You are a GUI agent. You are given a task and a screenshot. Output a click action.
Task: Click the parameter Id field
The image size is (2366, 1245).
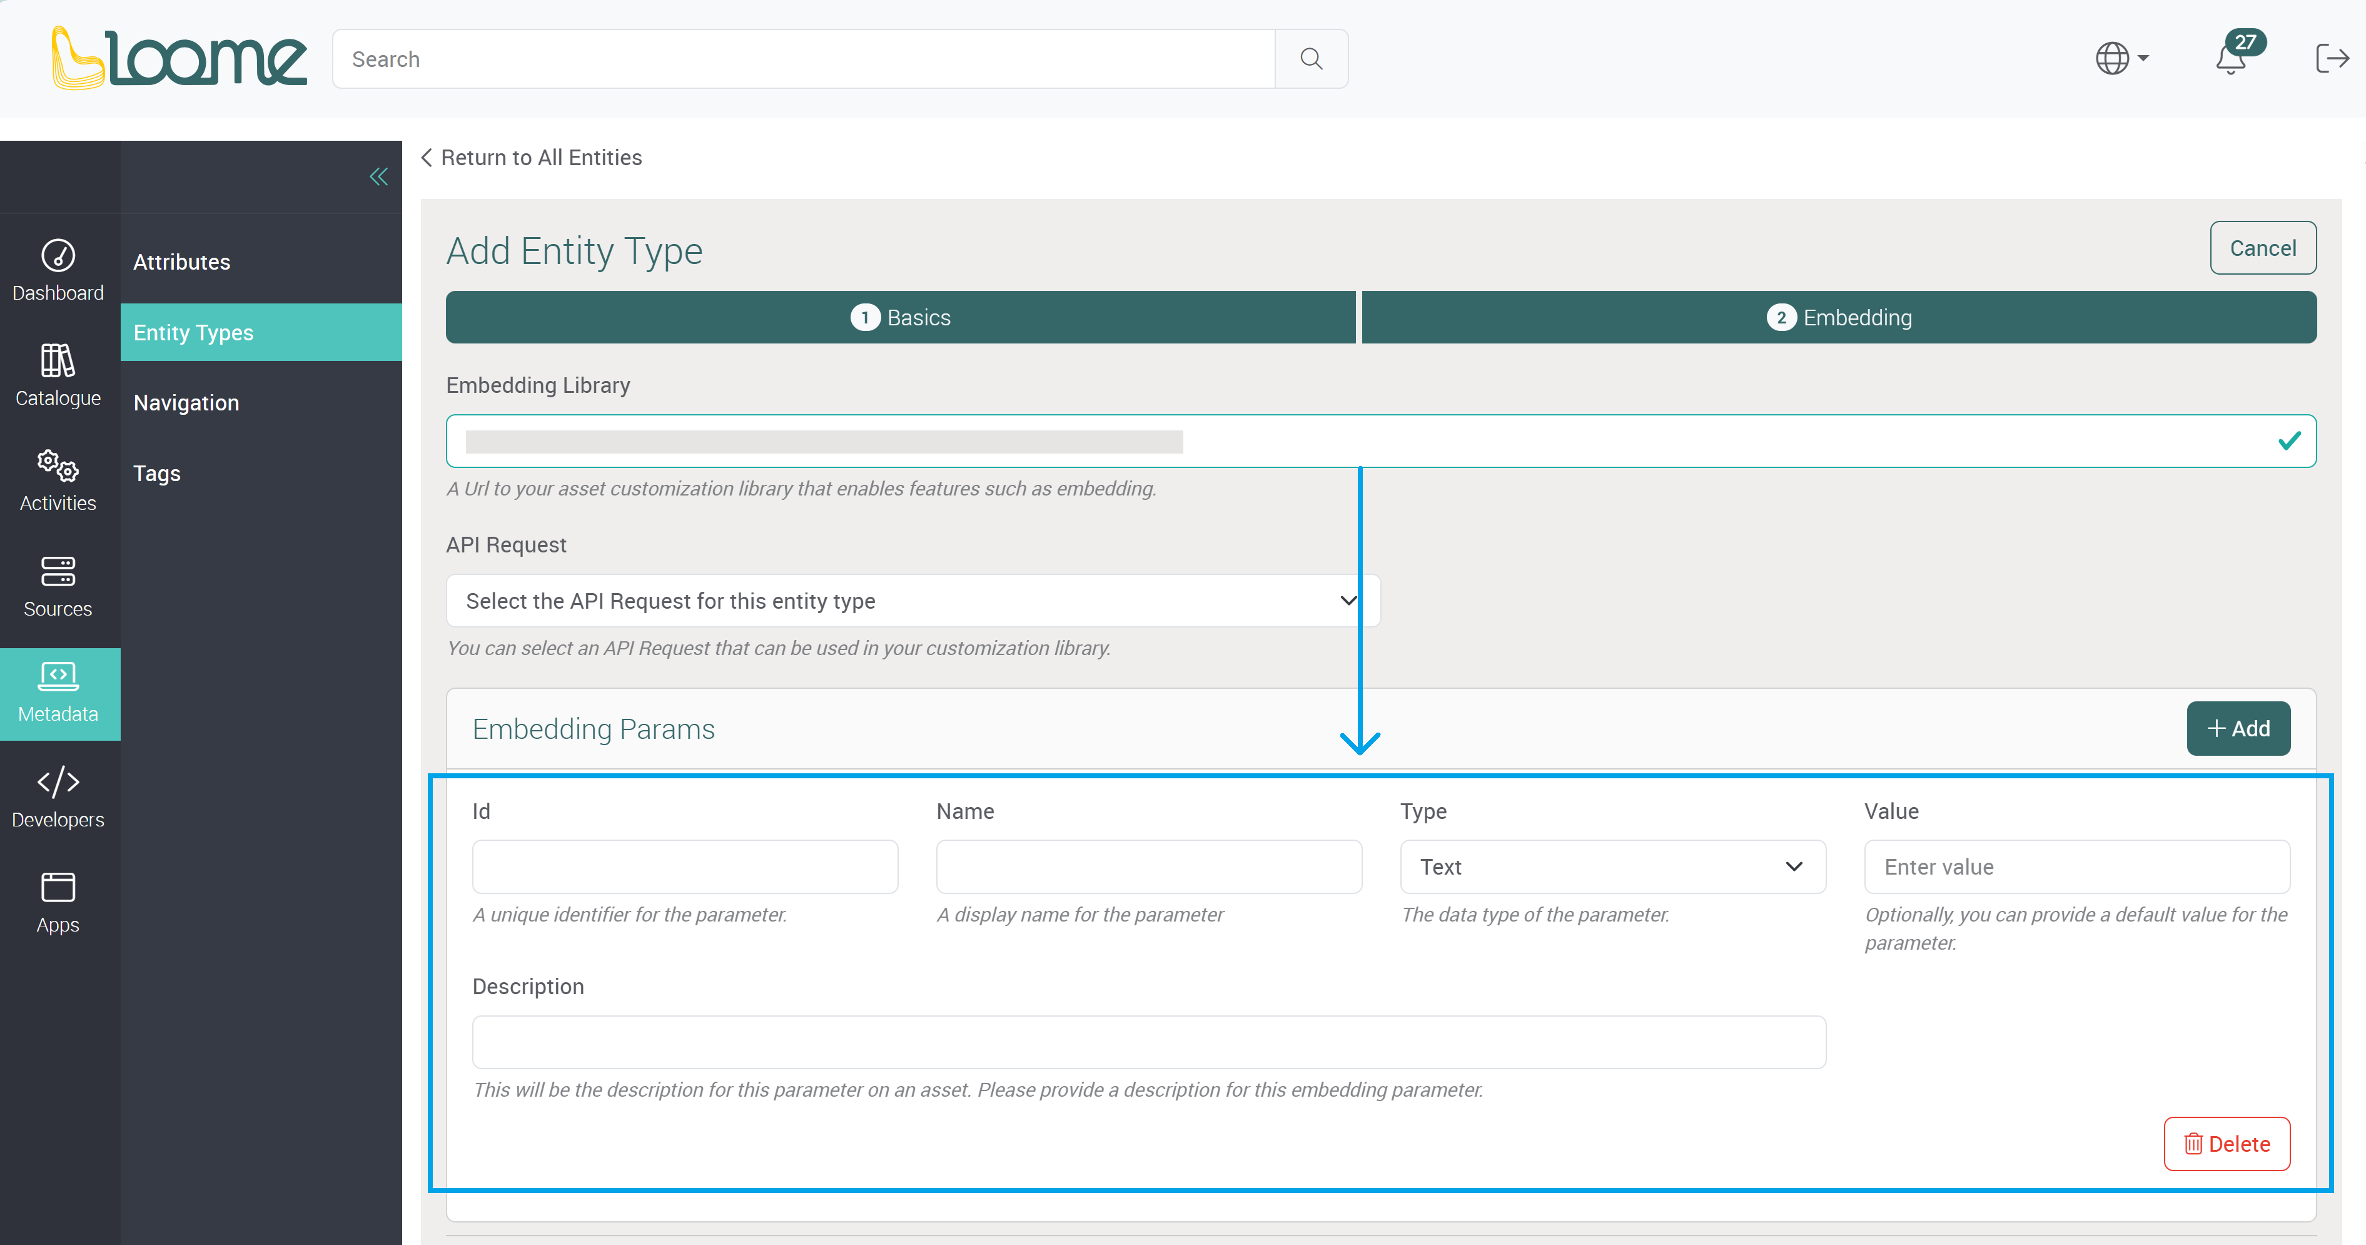click(x=685, y=866)
